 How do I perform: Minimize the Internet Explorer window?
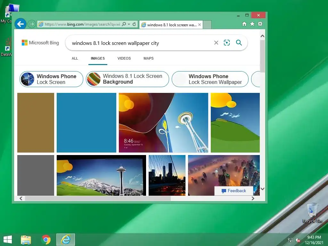(238, 15)
